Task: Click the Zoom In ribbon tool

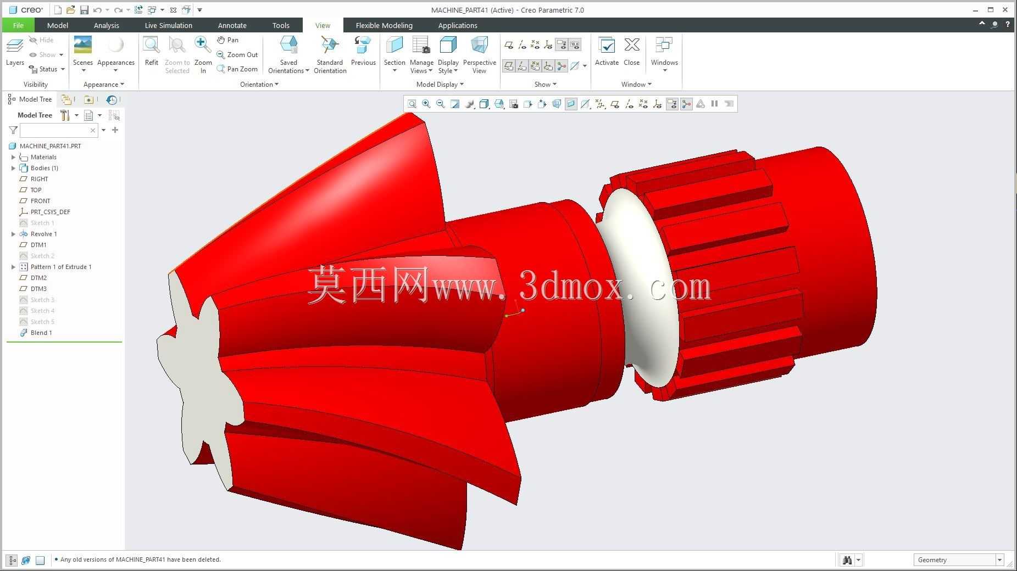Action: pyautogui.click(x=203, y=54)
